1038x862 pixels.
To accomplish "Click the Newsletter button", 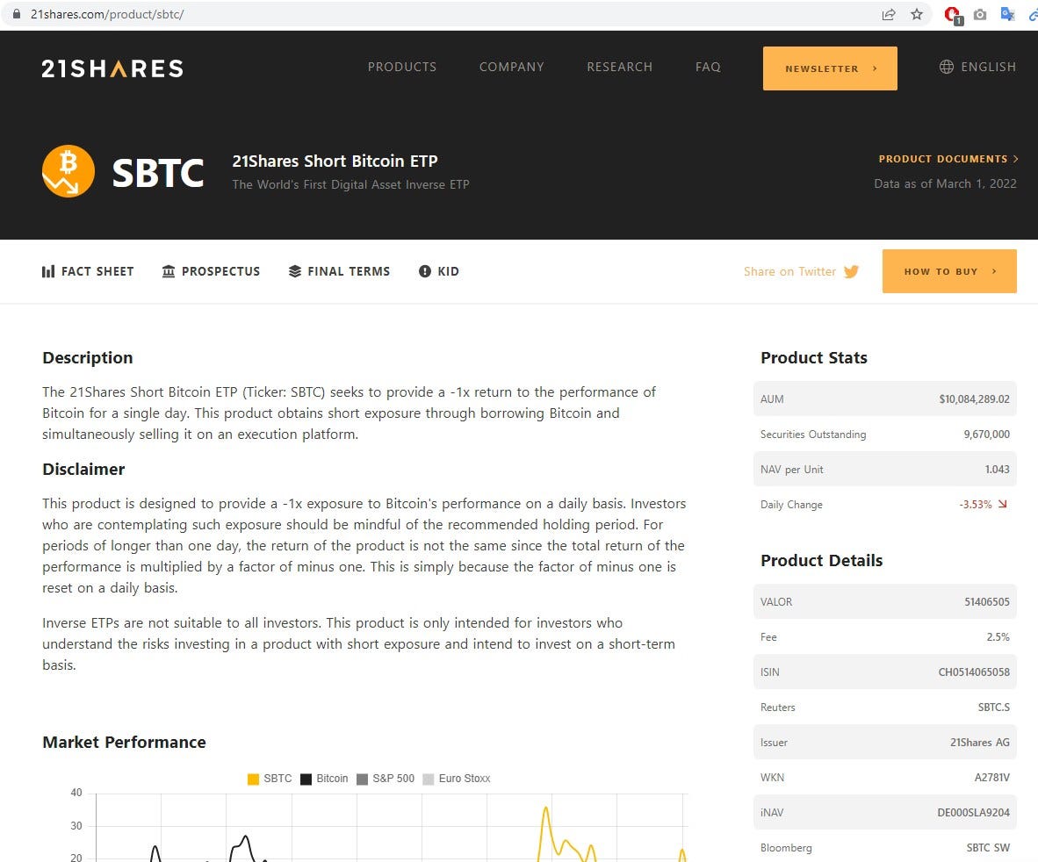I will (x=830, y=68).
